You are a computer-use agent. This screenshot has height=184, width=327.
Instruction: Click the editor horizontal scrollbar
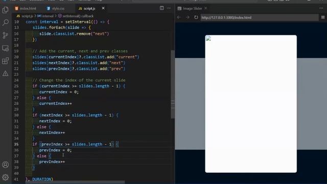coord(75,182)
